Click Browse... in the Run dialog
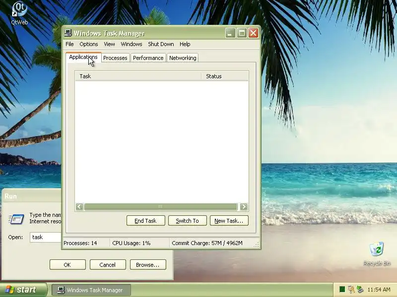397x297 pixels. 148,265
